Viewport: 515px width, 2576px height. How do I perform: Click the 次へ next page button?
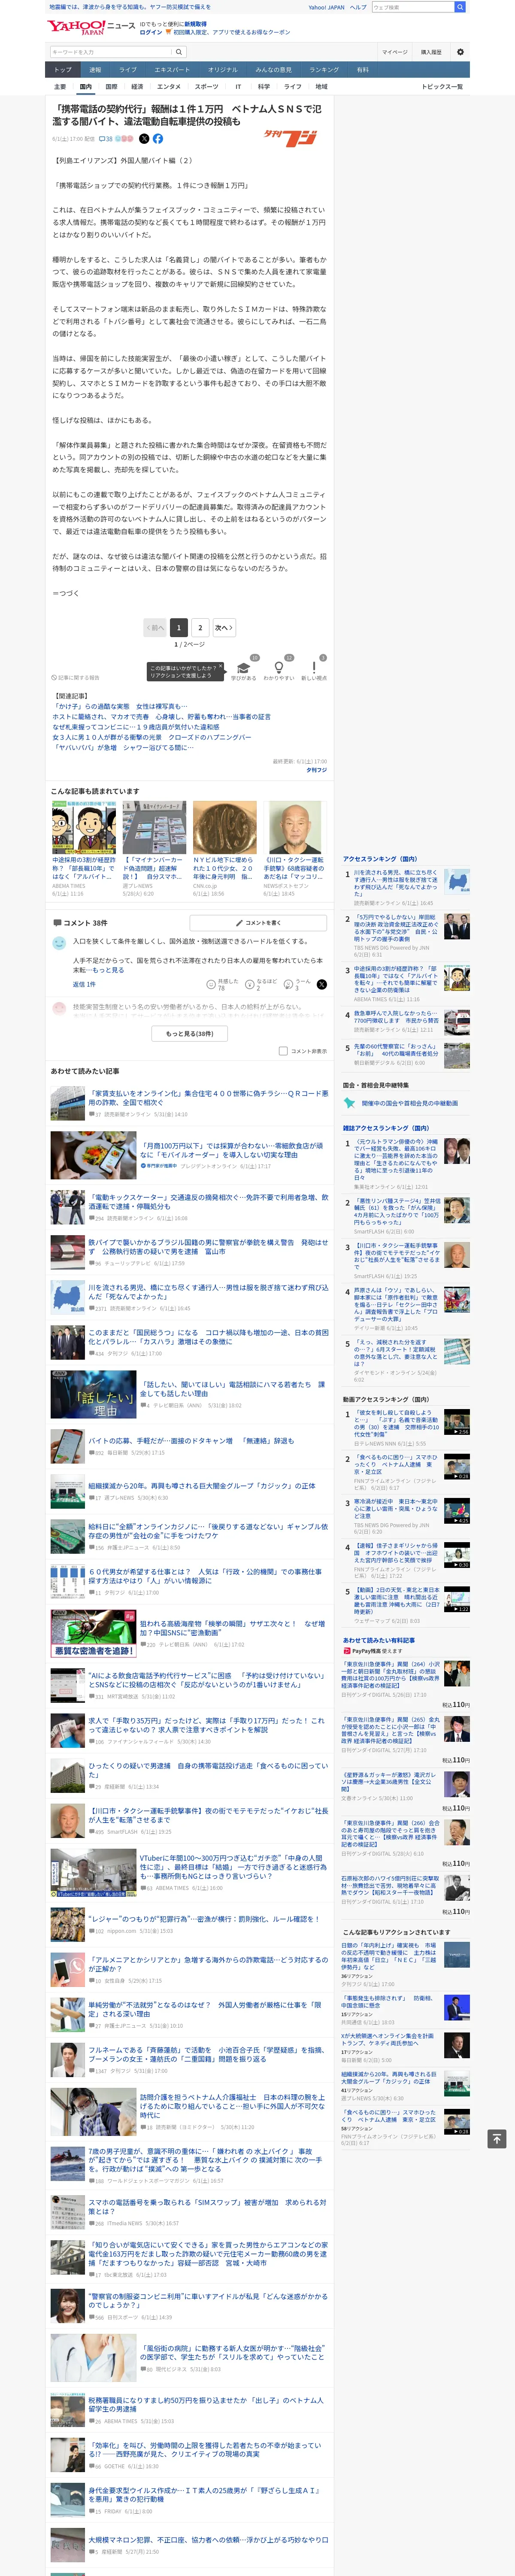pos(224,628)
